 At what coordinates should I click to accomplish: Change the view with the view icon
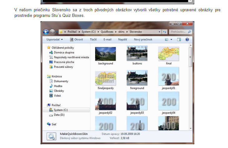(x=166, y=39)
